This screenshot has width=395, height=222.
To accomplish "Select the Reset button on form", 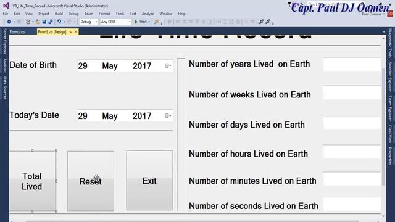I will 91,181.
